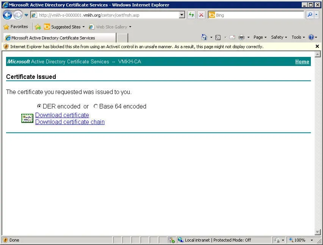
Task: Open the Page menu
Action: [x=260, y=37]
